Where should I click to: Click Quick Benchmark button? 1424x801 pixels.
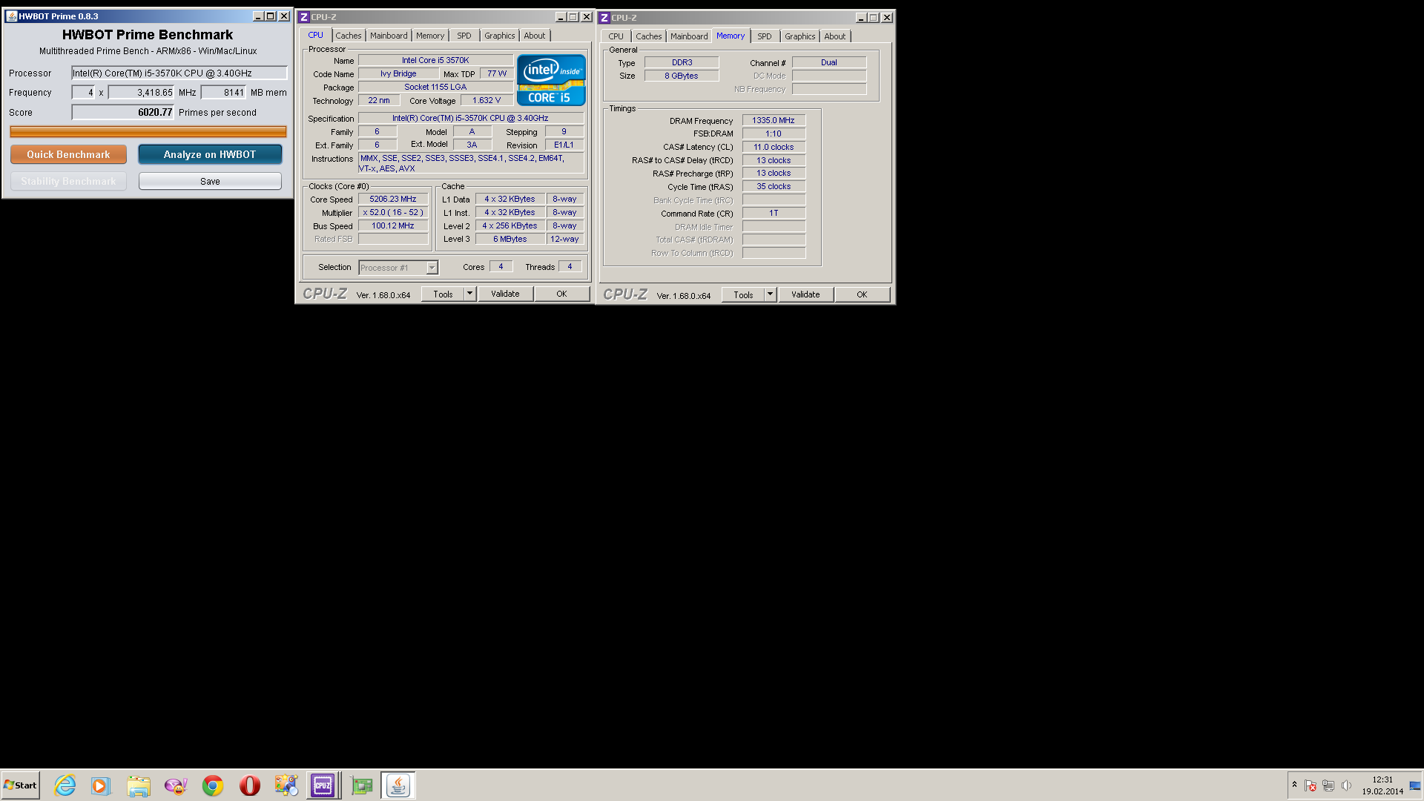(x=68, y=154)
